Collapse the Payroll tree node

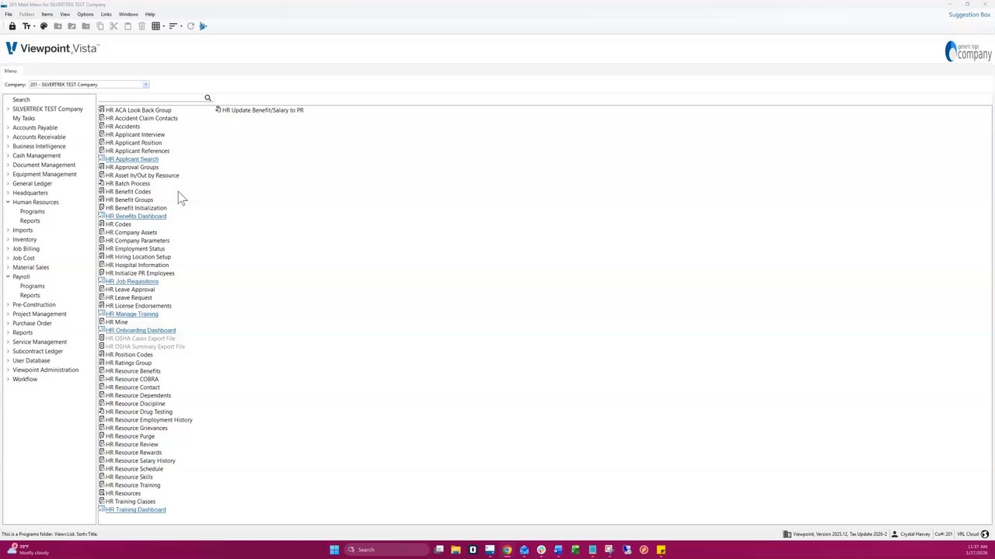(8, 276)
